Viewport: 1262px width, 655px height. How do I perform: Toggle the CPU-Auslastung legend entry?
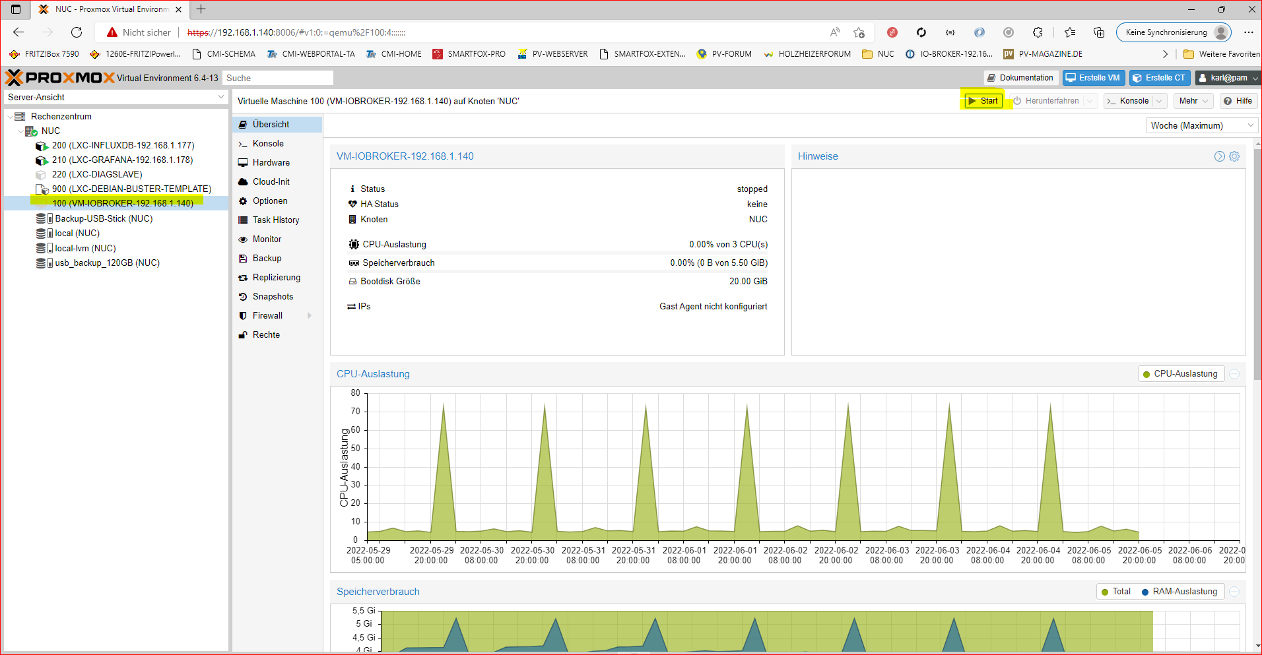point(1181,374)
